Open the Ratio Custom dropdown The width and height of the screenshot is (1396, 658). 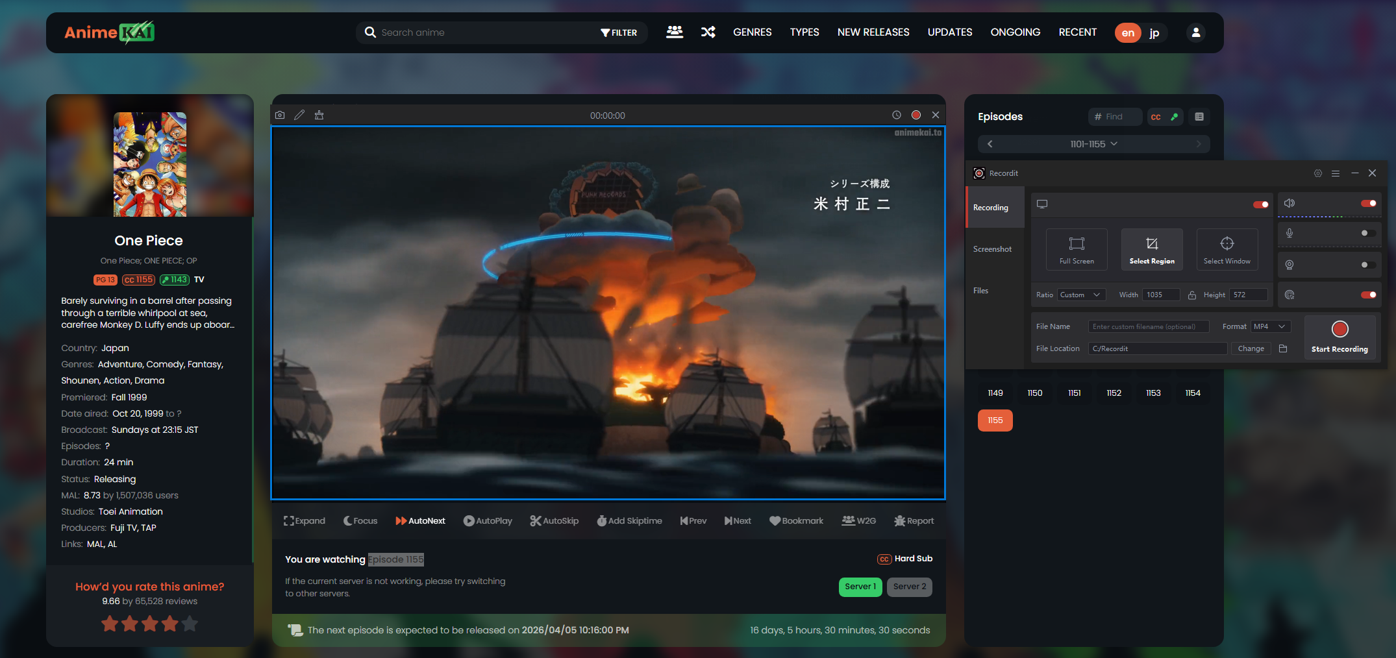pos(1082,295)
